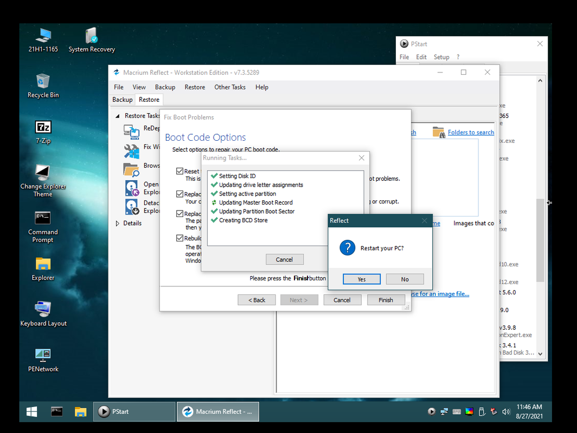This screenshot has width=577, height=433.
Task: Select the 7-Zip desktop icon
Action: (x=43, y=132)
